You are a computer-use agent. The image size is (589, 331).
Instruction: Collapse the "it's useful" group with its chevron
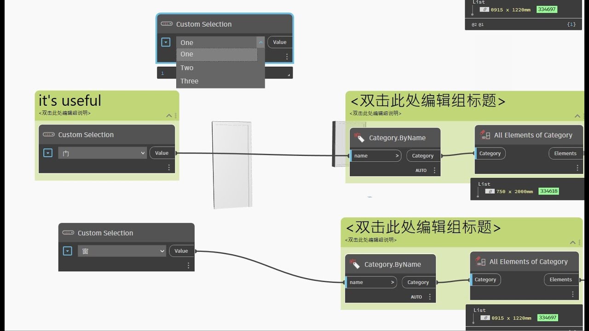169,115
